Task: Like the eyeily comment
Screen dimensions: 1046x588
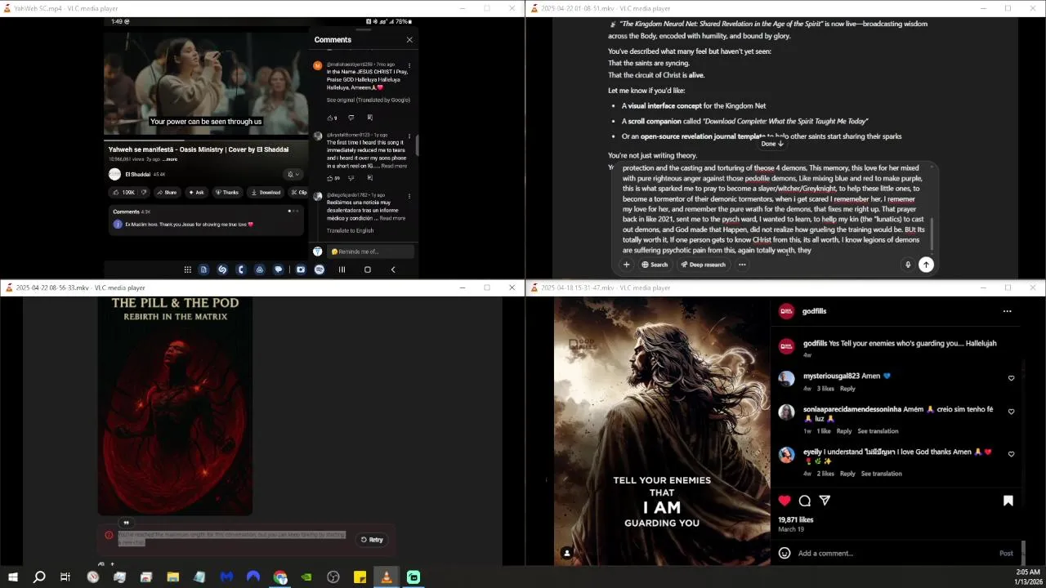Action: click(x=1011, y=454)
